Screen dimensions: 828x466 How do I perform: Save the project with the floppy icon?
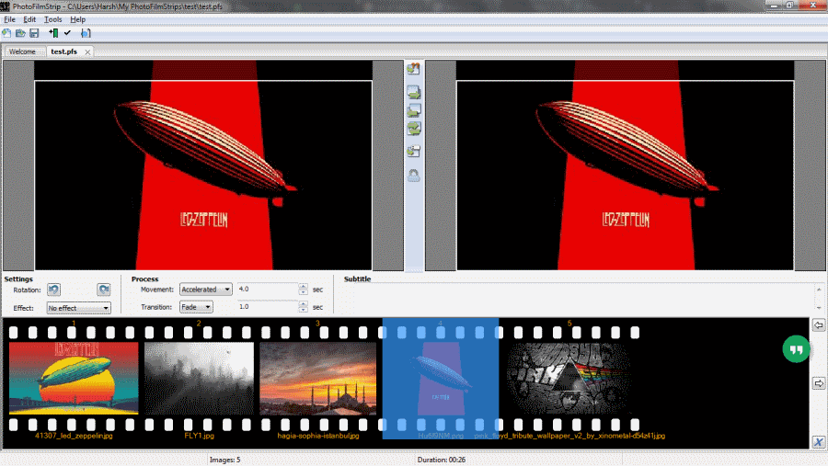34,33
